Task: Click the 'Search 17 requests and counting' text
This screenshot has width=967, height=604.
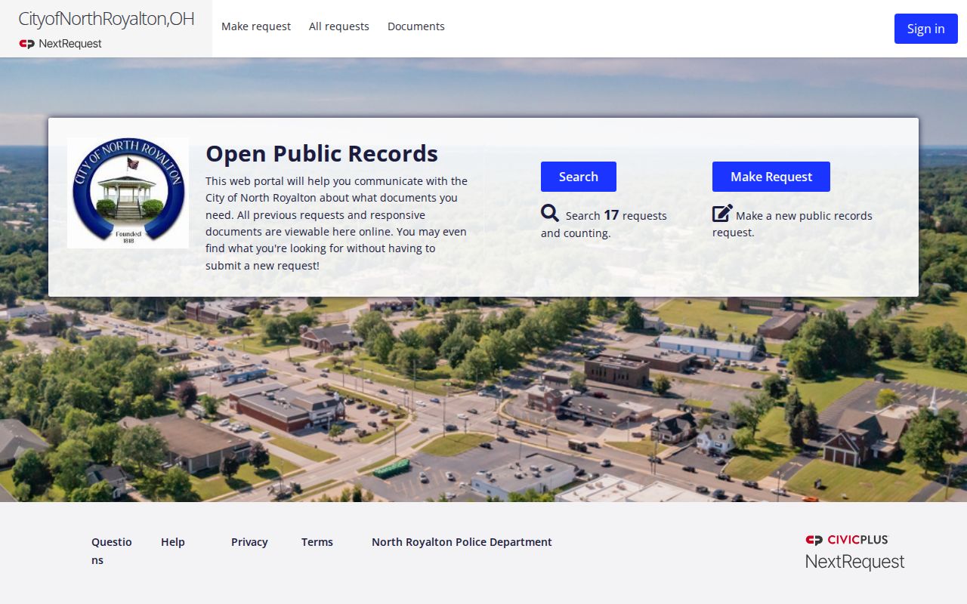Action: (604, 223)
